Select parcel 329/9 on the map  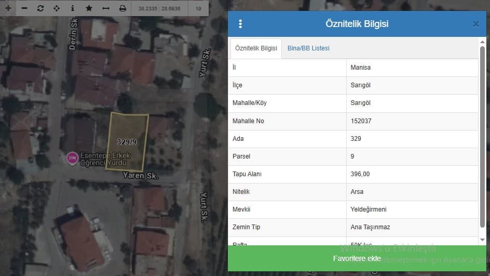(127, 142)
